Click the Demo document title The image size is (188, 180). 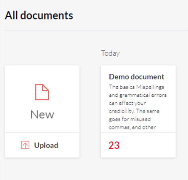(x=136, y=77)
